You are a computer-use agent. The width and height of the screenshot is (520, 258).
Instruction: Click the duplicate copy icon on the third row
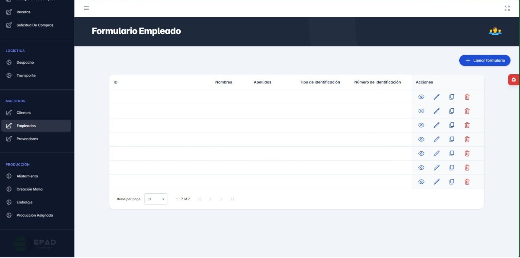click(452, 125)
